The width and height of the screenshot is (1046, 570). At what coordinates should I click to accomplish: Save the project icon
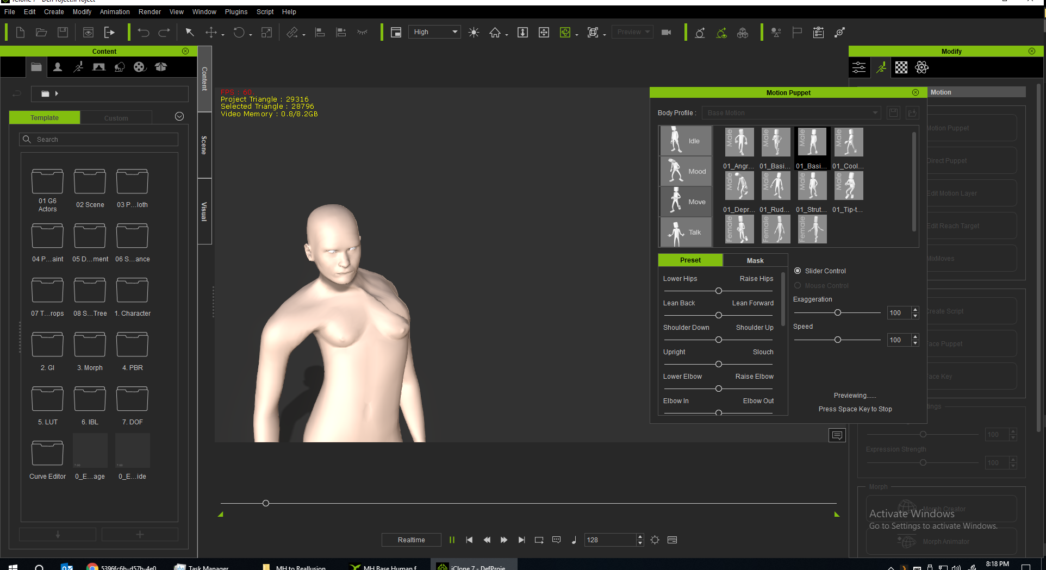point(63,33)
